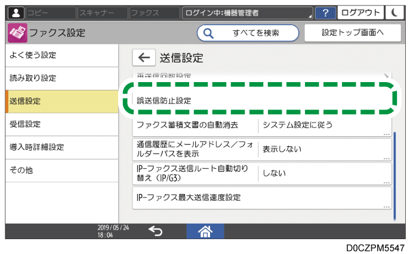Click the back arrow beside 送信設定 heading
Viewport: 410px width, 254px height.
coord(144,57)
